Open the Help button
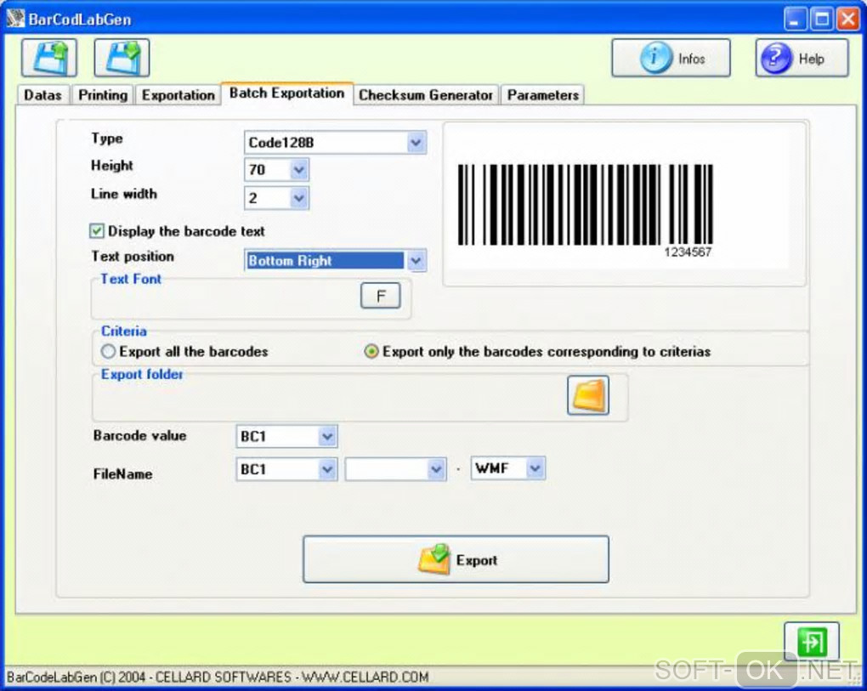This screenshot has width=867, height=691. coord(802,58)
